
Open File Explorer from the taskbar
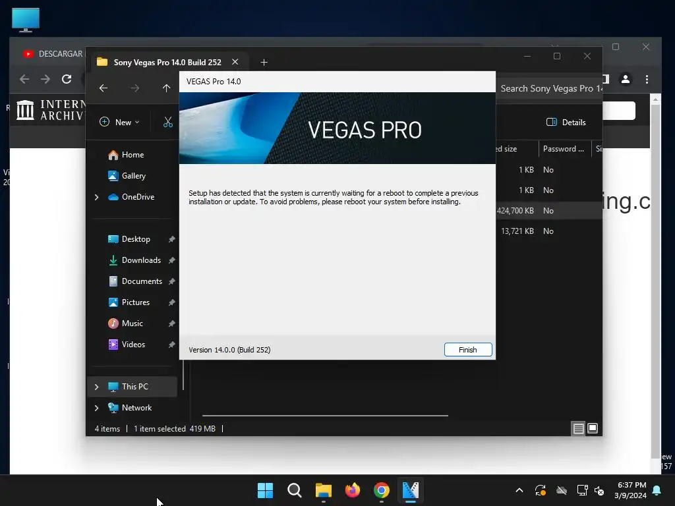click(x=323, y=490)
